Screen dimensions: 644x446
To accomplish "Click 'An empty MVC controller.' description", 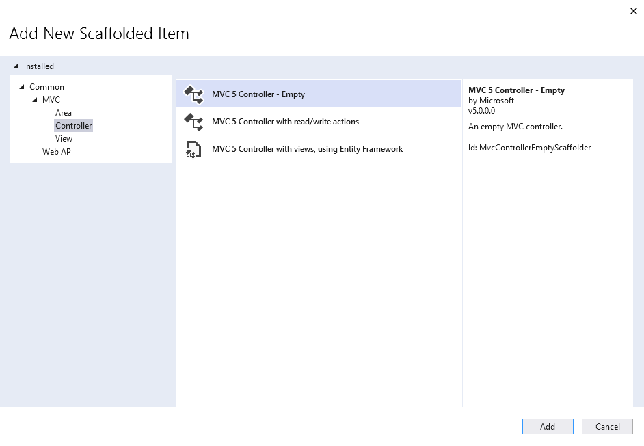I will tap(515, 127).
